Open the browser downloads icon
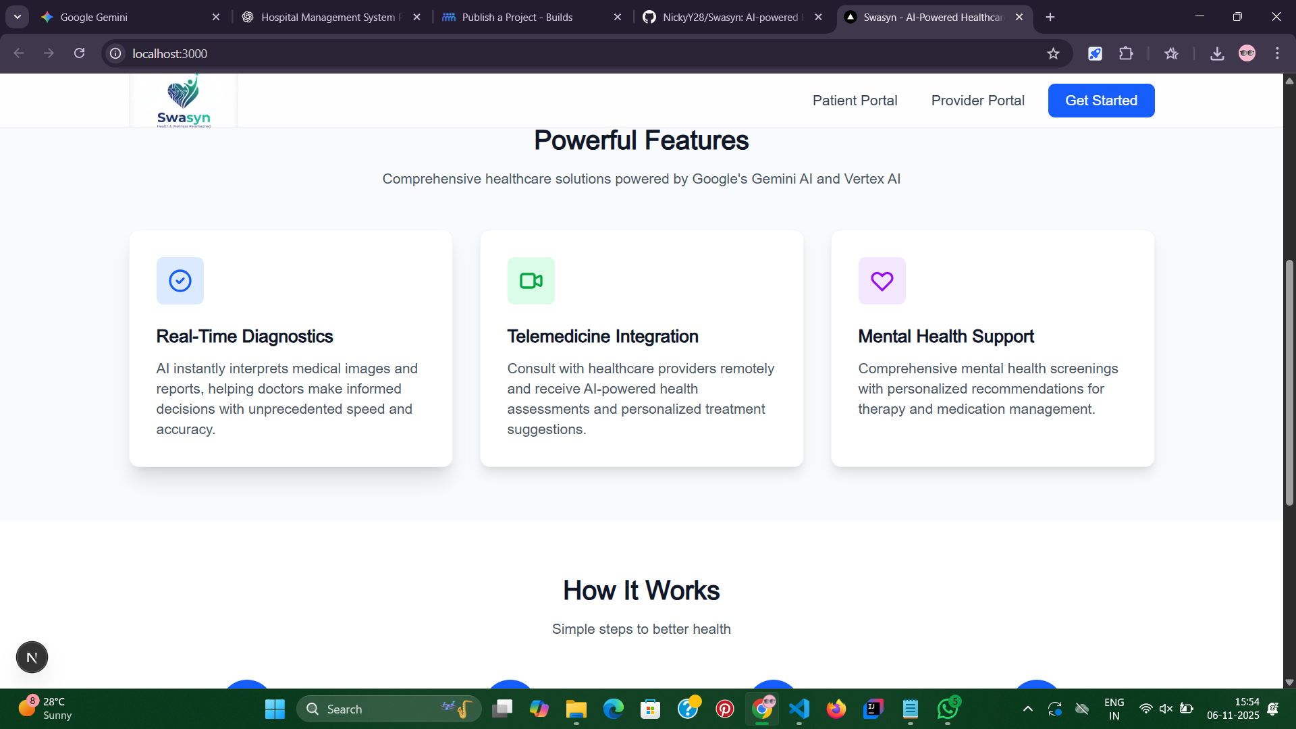 pos(1217,53)
